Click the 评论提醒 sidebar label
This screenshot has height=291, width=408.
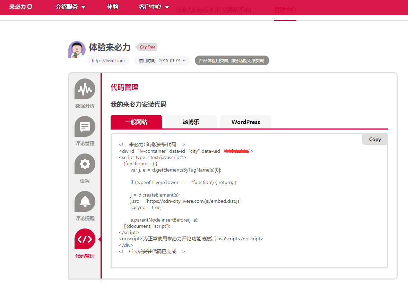coord(85,218)
